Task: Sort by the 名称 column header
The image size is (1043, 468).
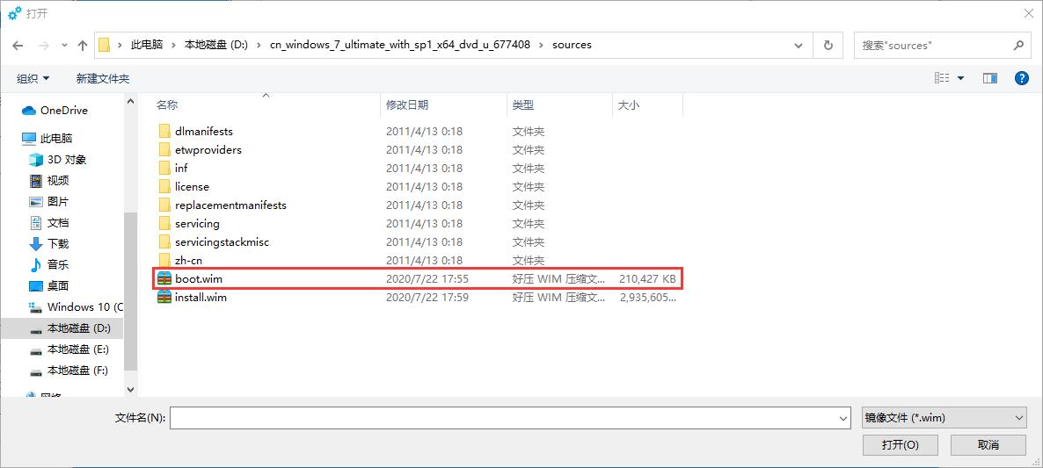Action: click(x=167, y=104)
